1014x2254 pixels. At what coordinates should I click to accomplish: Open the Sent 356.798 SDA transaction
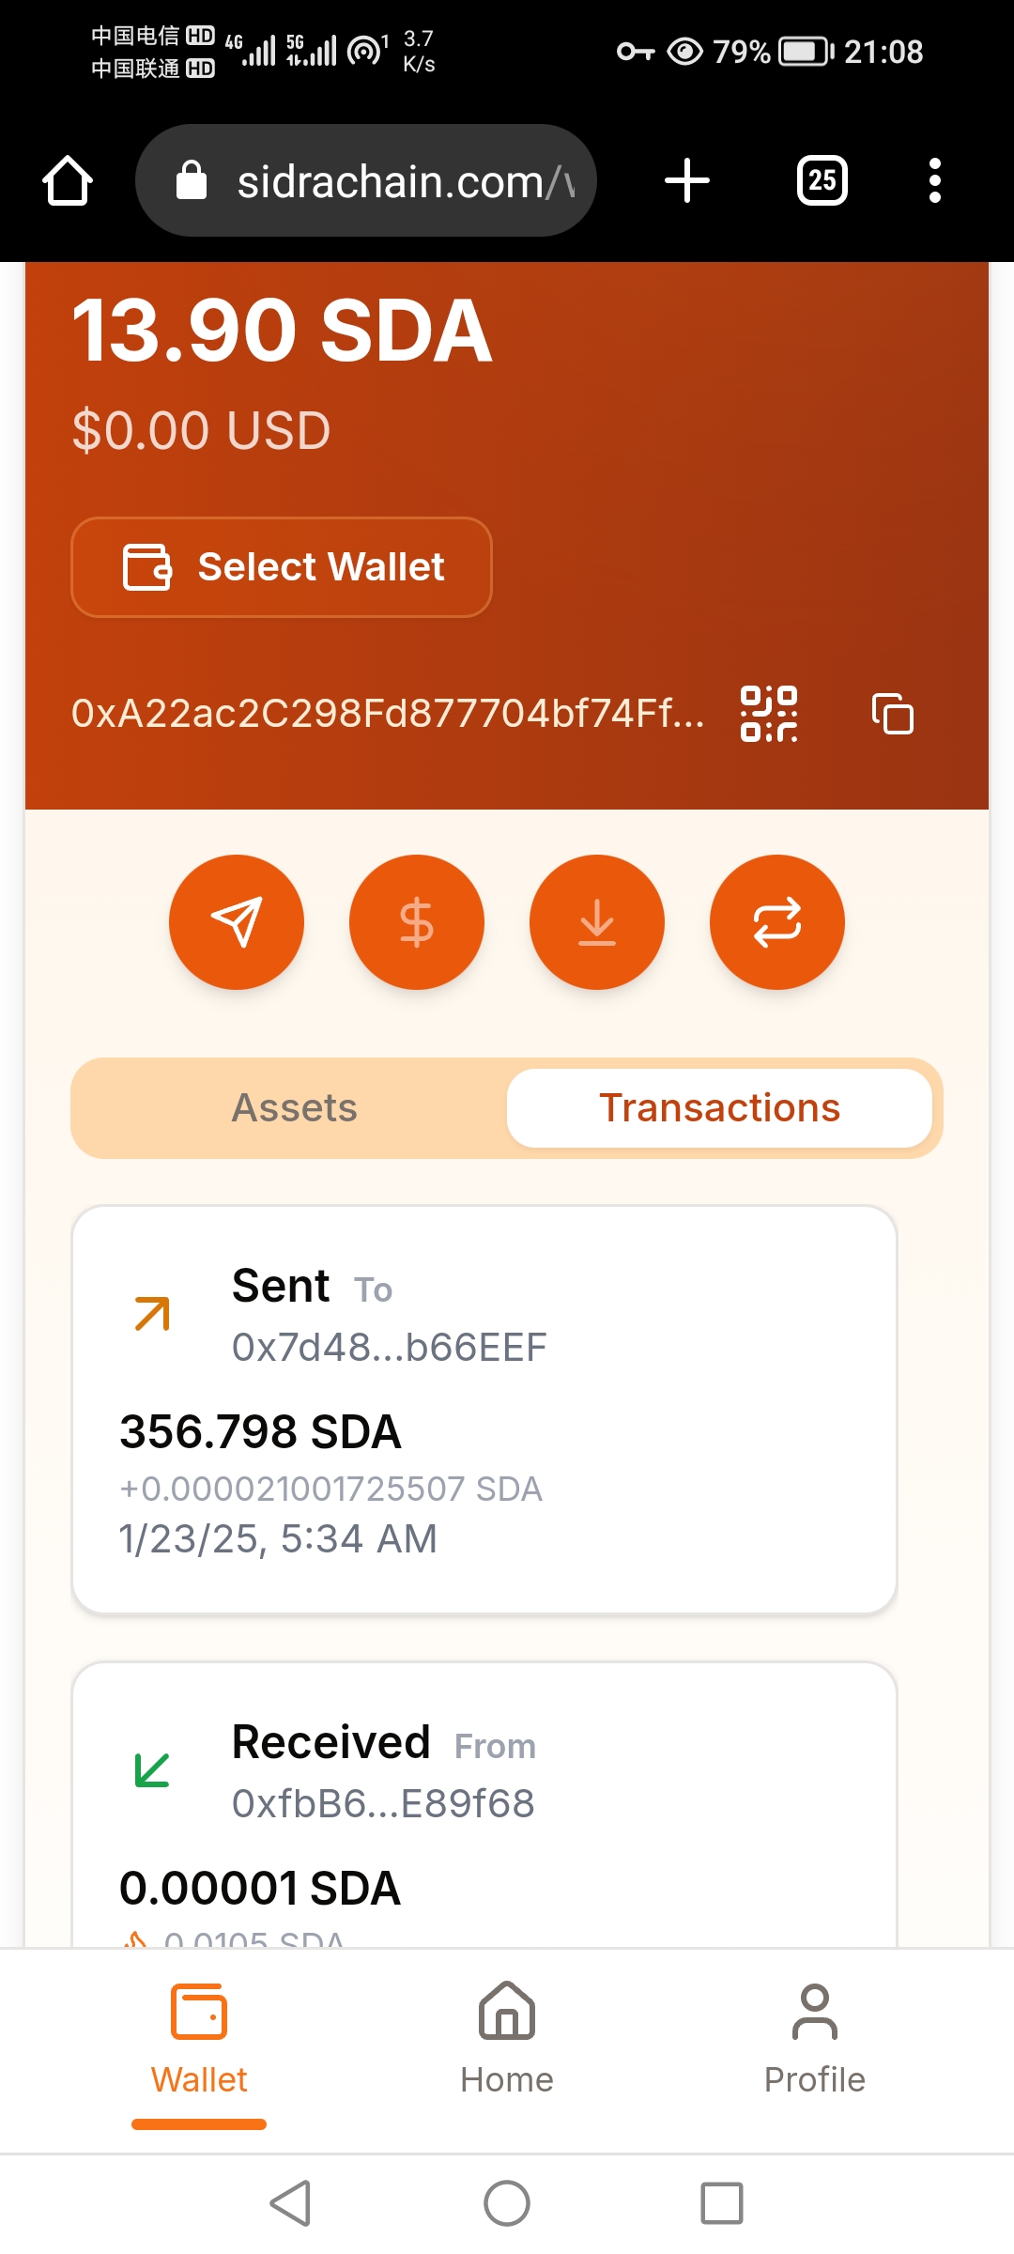click(x=484, y=1409)
